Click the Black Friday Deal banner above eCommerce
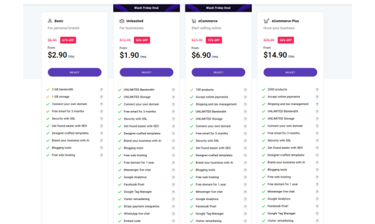Screen dimensions: 375x224 (218, 8)
